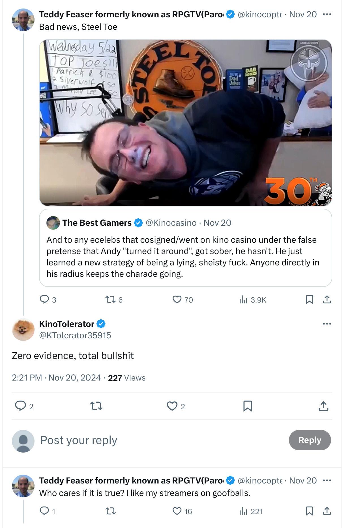The height and width of the screenshot is (528, 352).
Task: Bookmark the 'Bad news, Steel Toe' tweet
Action: (309, 299)
